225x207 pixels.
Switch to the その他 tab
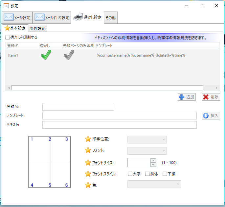point(111,17)
